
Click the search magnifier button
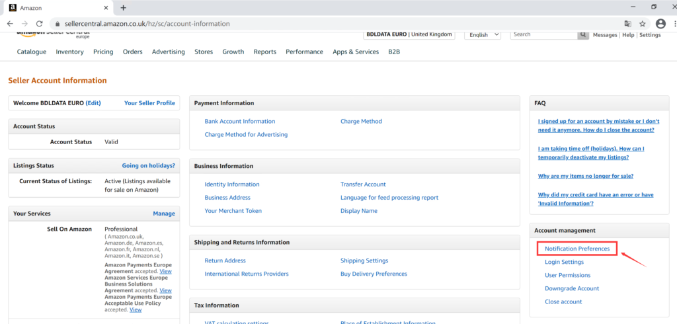click(x=583, y=34)
